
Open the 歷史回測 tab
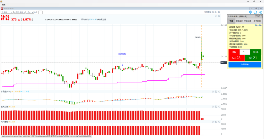(257, 21)
